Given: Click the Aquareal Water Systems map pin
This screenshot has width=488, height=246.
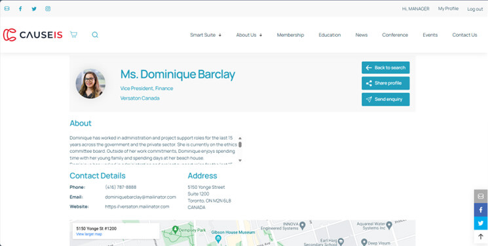Looking at the screenshot, I should pyautogui.click(x=388, y=225).
